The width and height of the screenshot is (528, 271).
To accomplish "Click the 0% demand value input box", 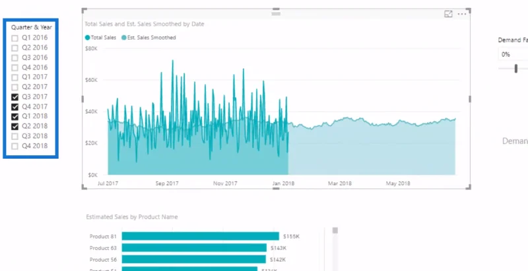I will point(513,54).
